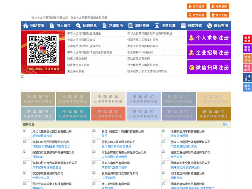This screenshot has width=252, height=189.
Task: Click the yen icon in the orange 收费标准 button
Action: [190, 15]
